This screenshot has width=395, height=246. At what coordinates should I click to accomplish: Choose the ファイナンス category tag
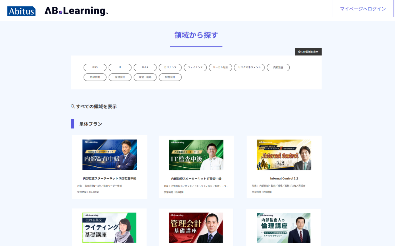pyautogui.click(x=195, y=67)
